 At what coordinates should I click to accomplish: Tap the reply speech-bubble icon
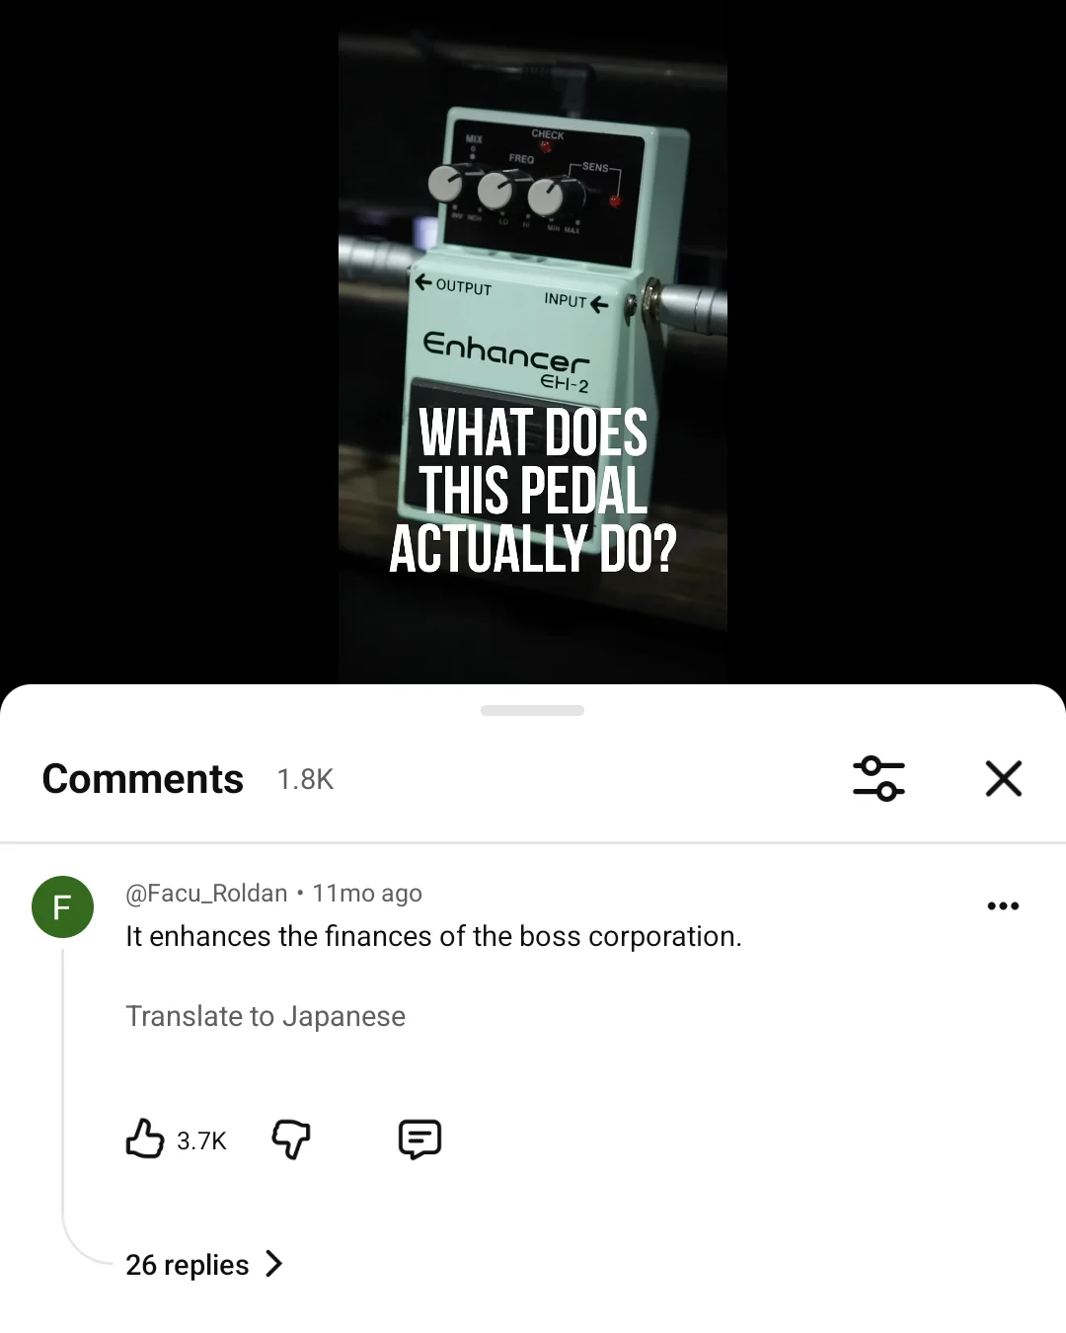coord(419,1139)
